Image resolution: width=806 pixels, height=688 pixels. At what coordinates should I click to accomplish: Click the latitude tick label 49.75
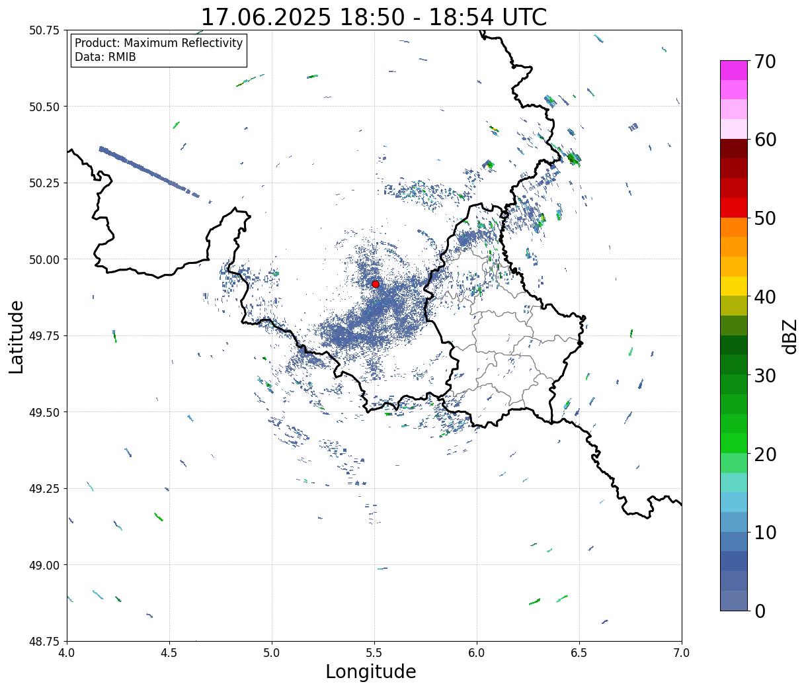(45, 335)
